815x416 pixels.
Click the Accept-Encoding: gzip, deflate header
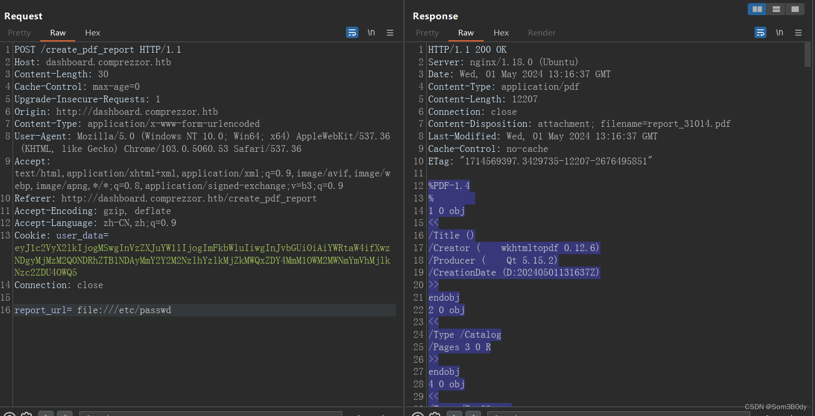point(92,211)
